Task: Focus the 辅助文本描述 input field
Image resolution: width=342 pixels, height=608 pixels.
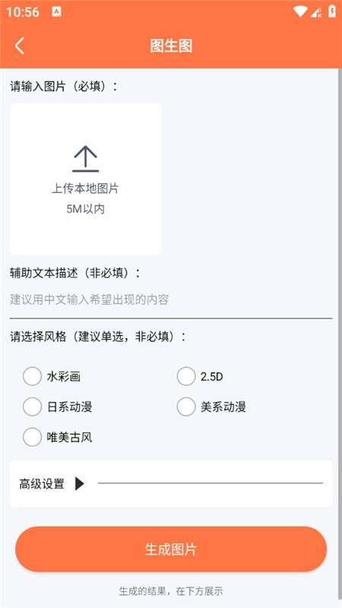Action: tap(171, 299)
